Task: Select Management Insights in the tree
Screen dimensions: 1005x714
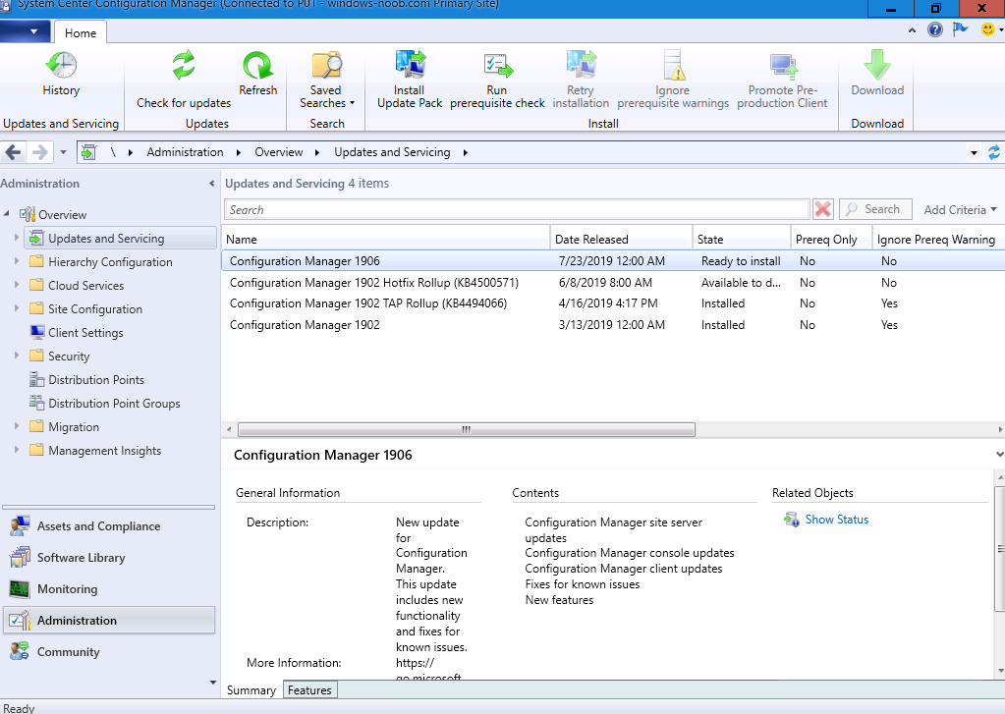Action: click(104, 451)
